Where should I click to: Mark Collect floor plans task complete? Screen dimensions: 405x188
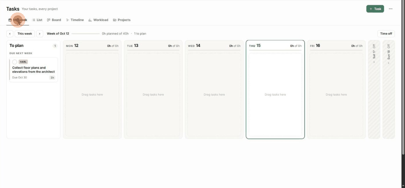15,62
